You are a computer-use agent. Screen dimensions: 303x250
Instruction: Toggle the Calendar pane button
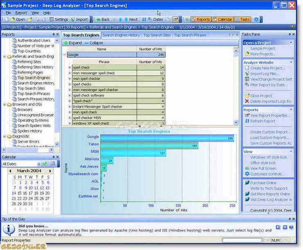[x=222, y=20]
